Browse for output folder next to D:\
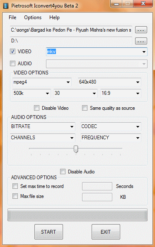 click(141, 41)
